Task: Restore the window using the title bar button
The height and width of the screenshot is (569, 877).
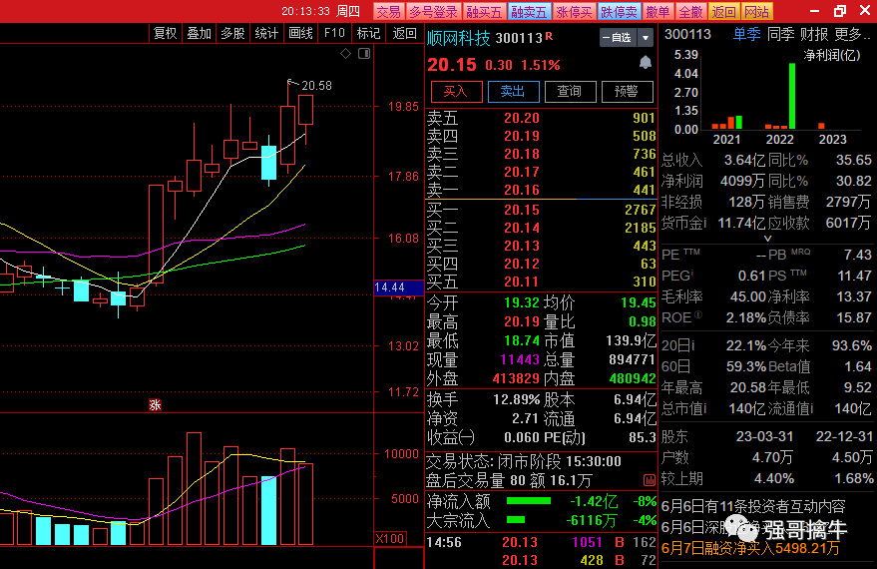Action: (x=839, y=11)
